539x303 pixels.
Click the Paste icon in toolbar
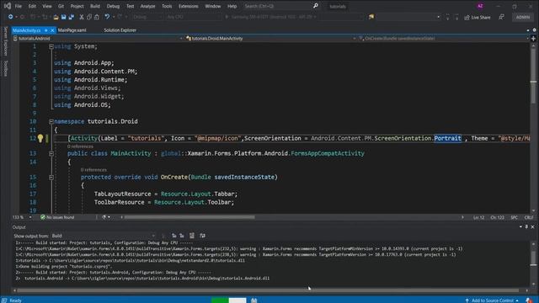[97, 17]
